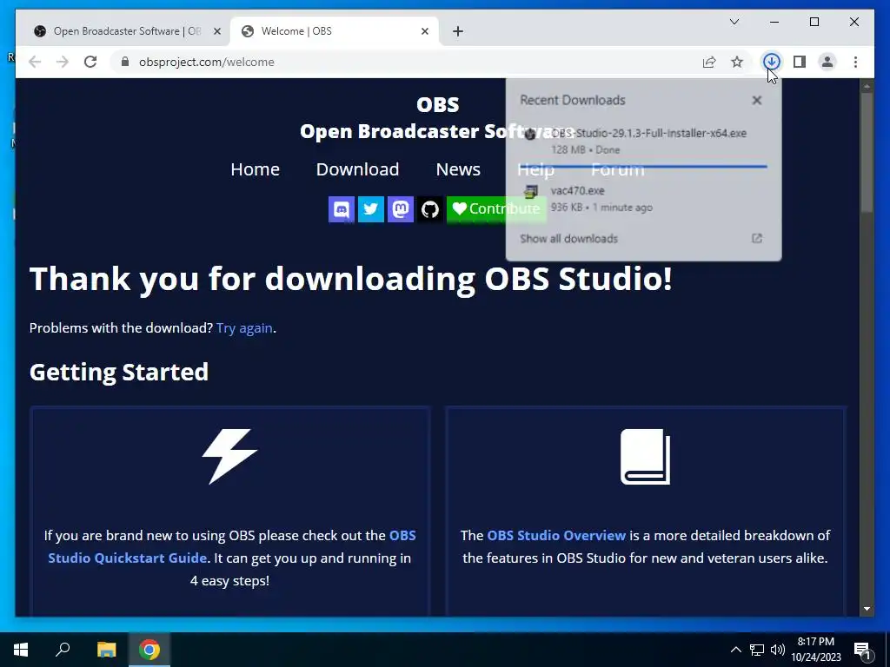Screen dimensions: 890x667
Task: Go to Home in site navigation
Action: pos(255,169)
